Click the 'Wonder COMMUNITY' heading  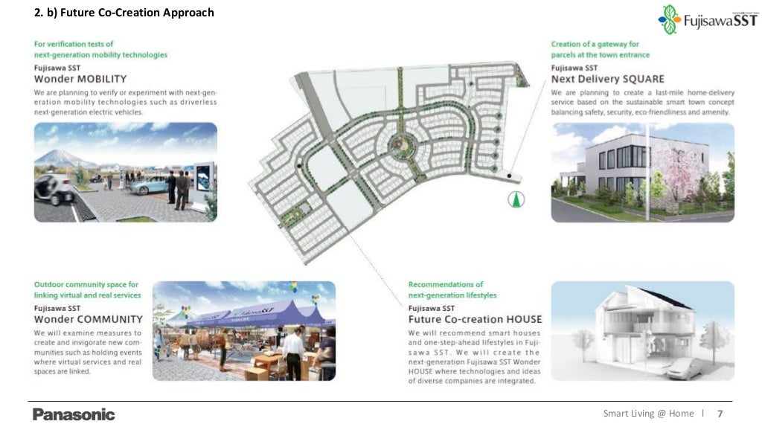pyautogui.click(x=89, y=319)
